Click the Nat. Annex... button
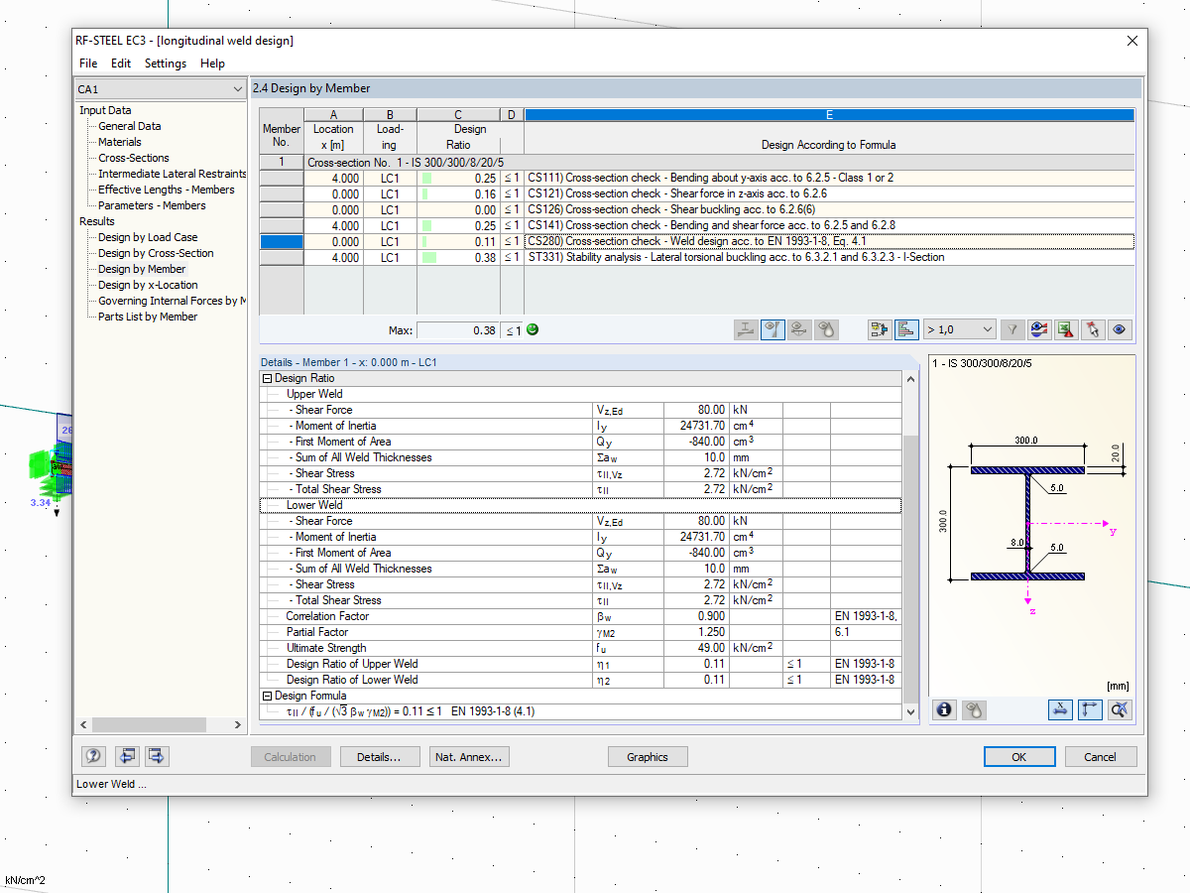Viewport: 1190px width, 893px height. point(469,757)
